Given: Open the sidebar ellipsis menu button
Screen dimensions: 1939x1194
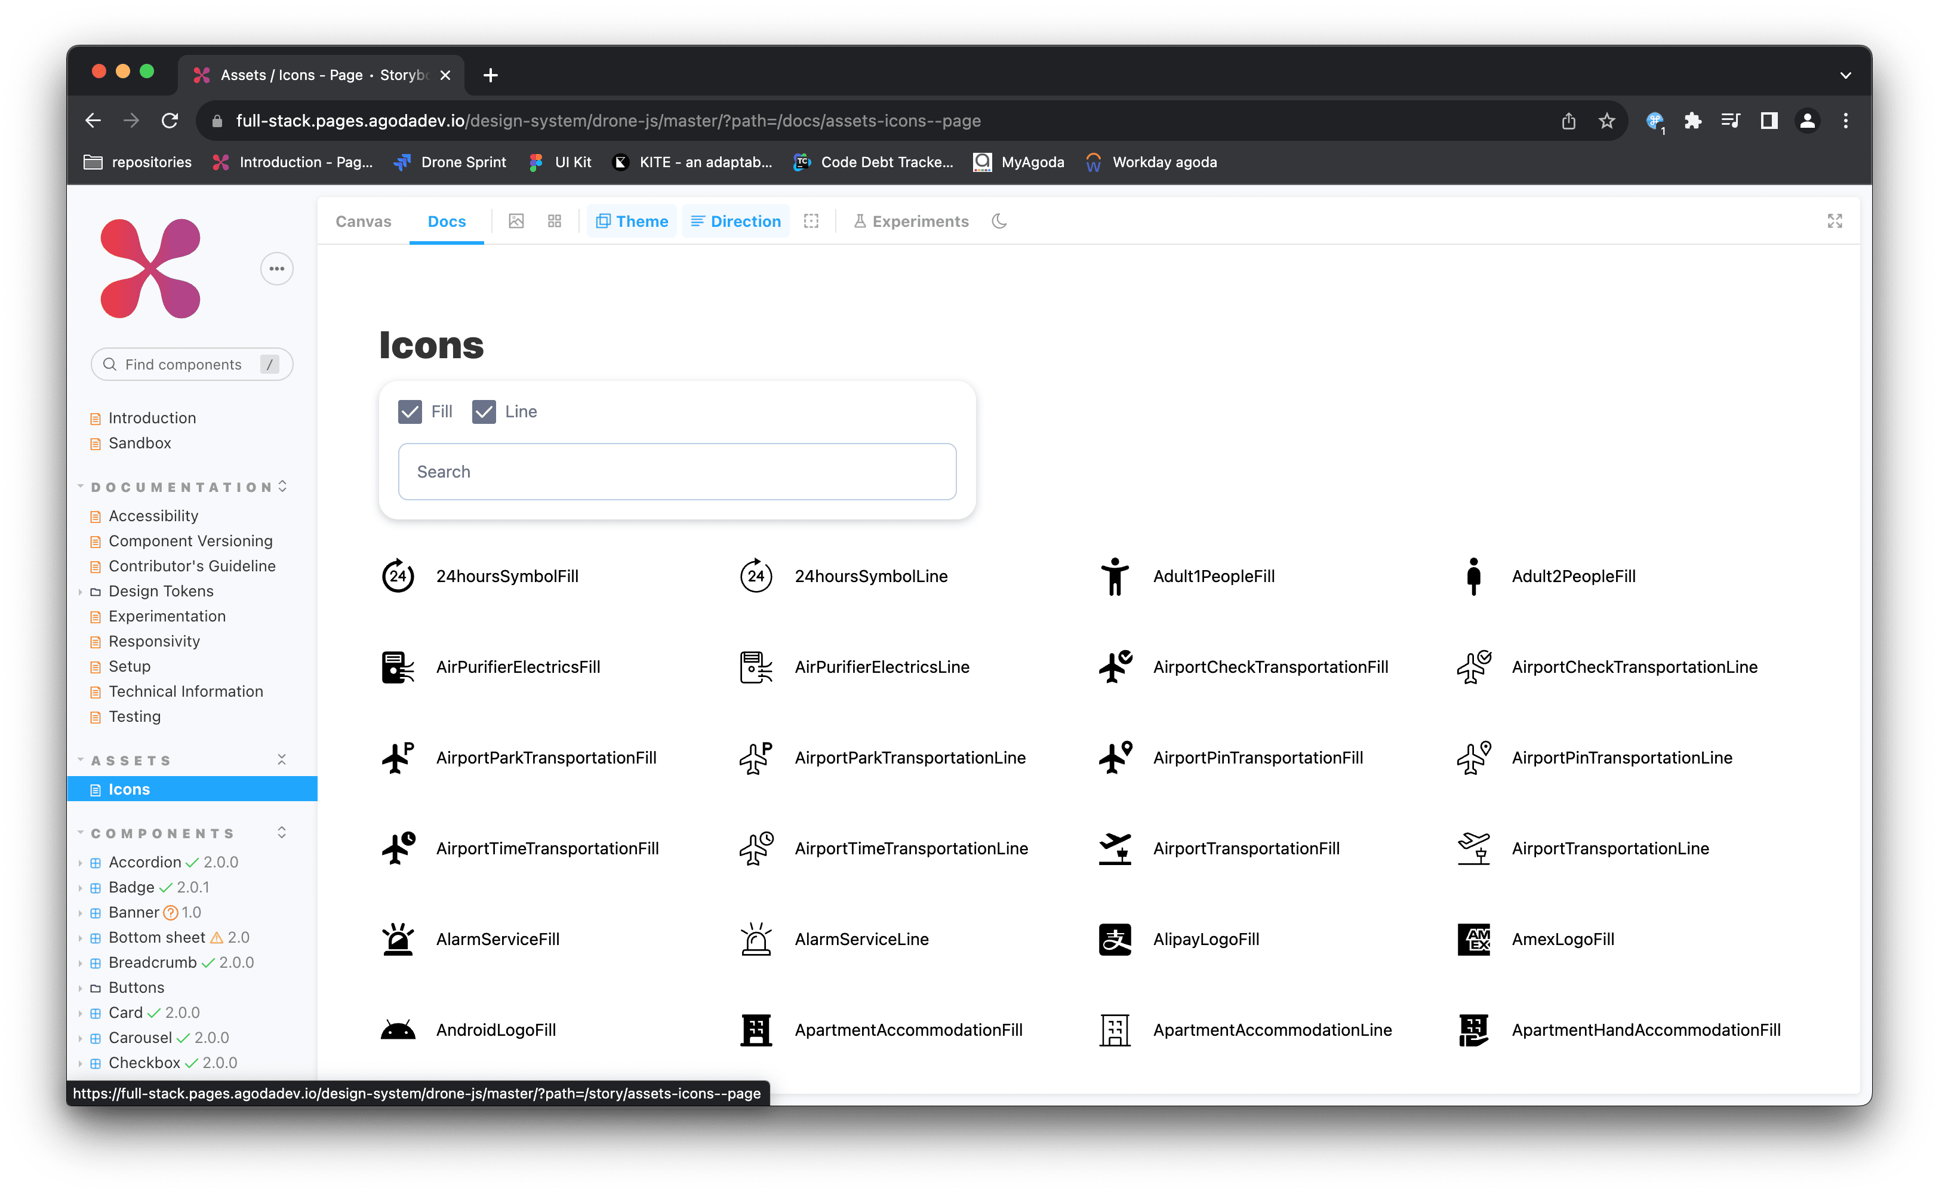Looking at the screenshot, I should [276, 269].
